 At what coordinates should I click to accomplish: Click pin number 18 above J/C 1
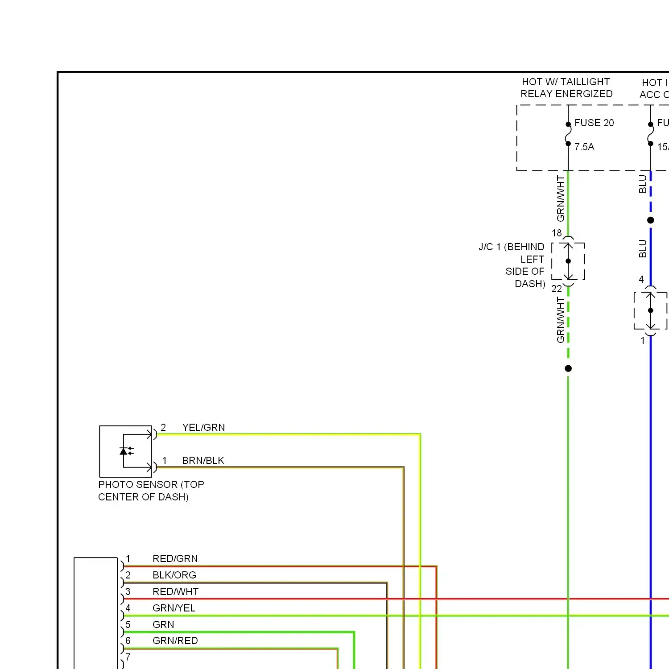tap(557, 233)
